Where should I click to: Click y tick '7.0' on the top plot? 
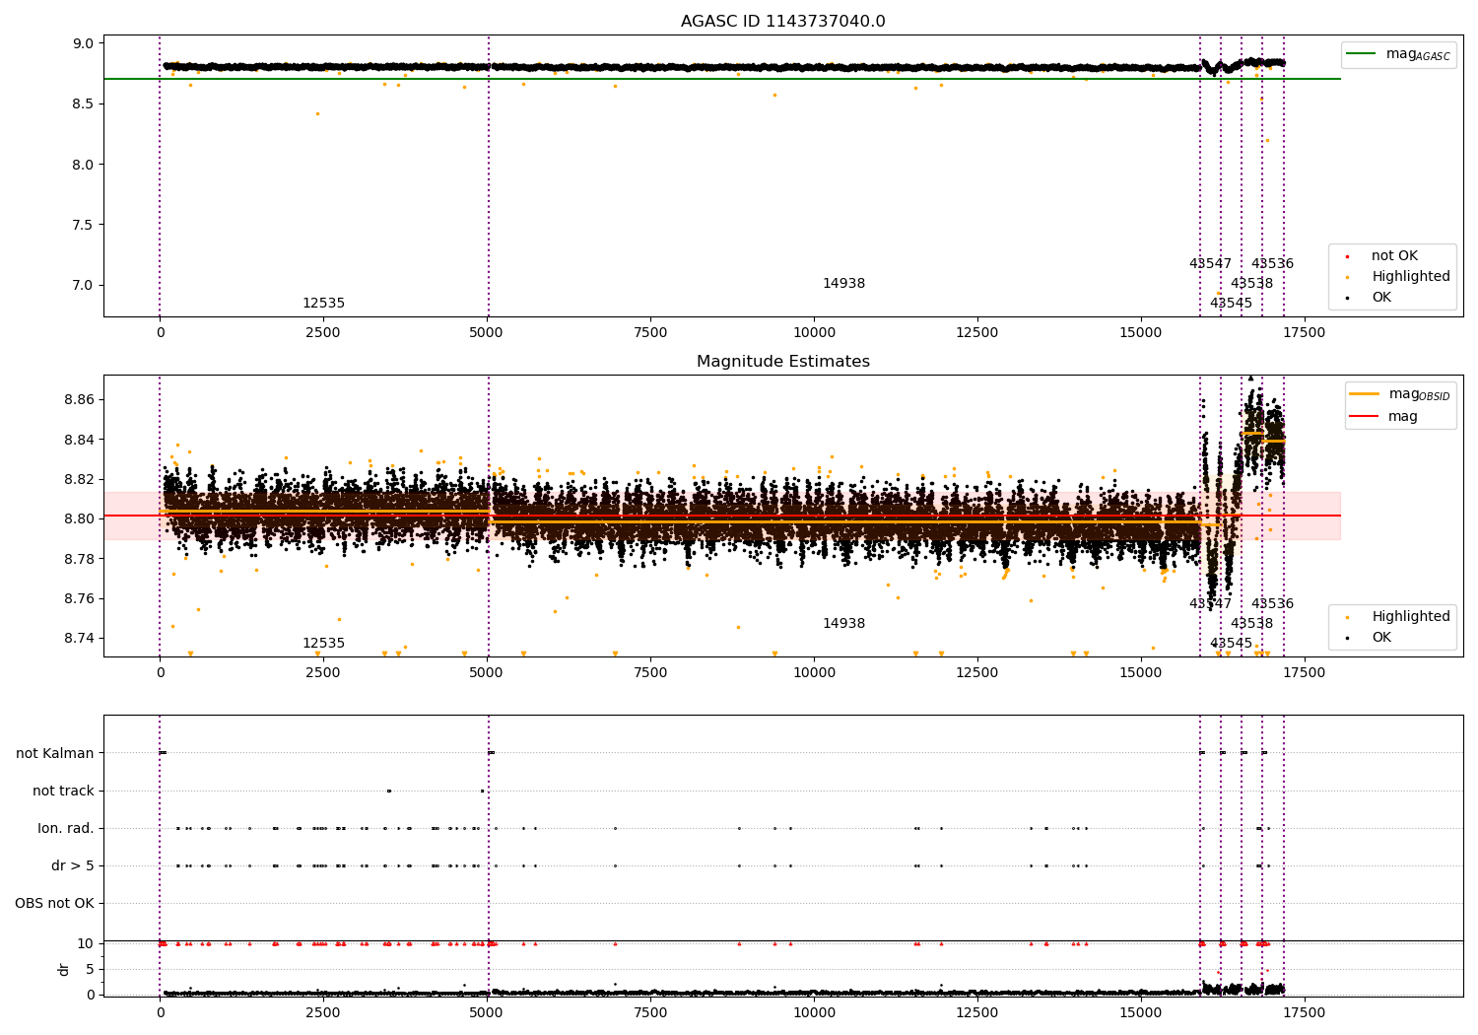(x=83, y=286)
